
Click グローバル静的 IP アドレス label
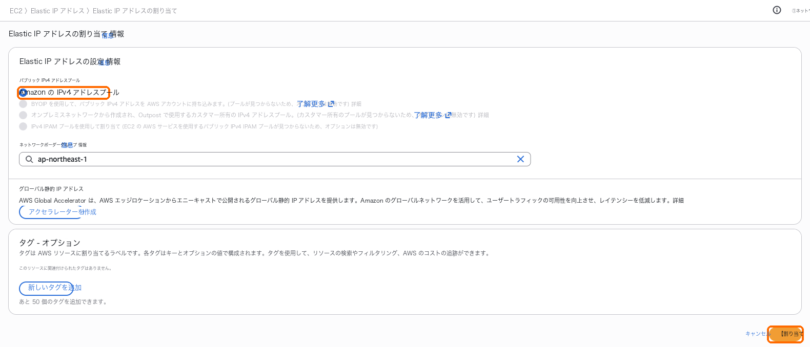pos(51,189)
